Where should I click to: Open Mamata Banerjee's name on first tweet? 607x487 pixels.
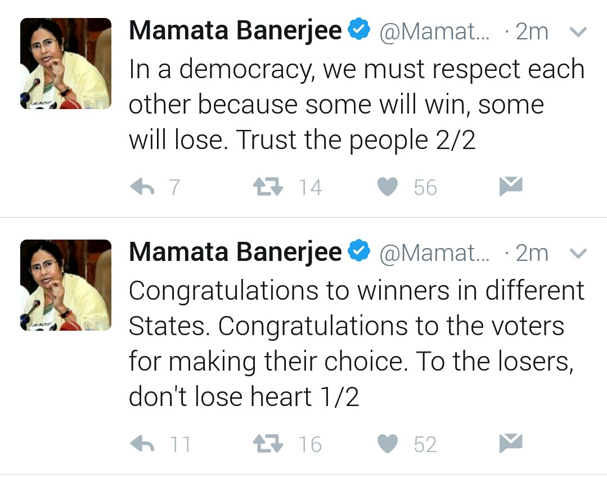pyautogui.click(x=235, y=31)
